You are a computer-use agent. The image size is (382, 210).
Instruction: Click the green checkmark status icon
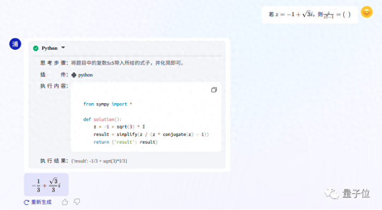tap(36, 48)
